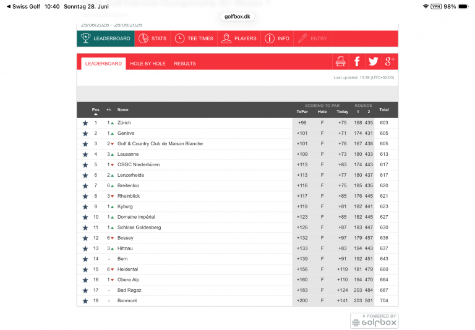475x330 pixels.
Task: Share the leaderboard via Twitter icon
Action: 373,61
